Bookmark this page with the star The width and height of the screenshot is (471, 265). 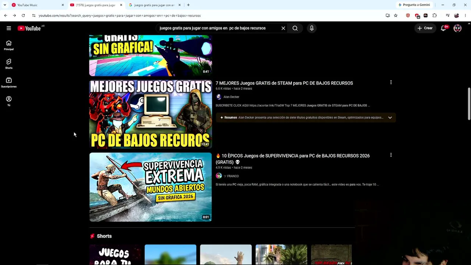coord(396,15)
